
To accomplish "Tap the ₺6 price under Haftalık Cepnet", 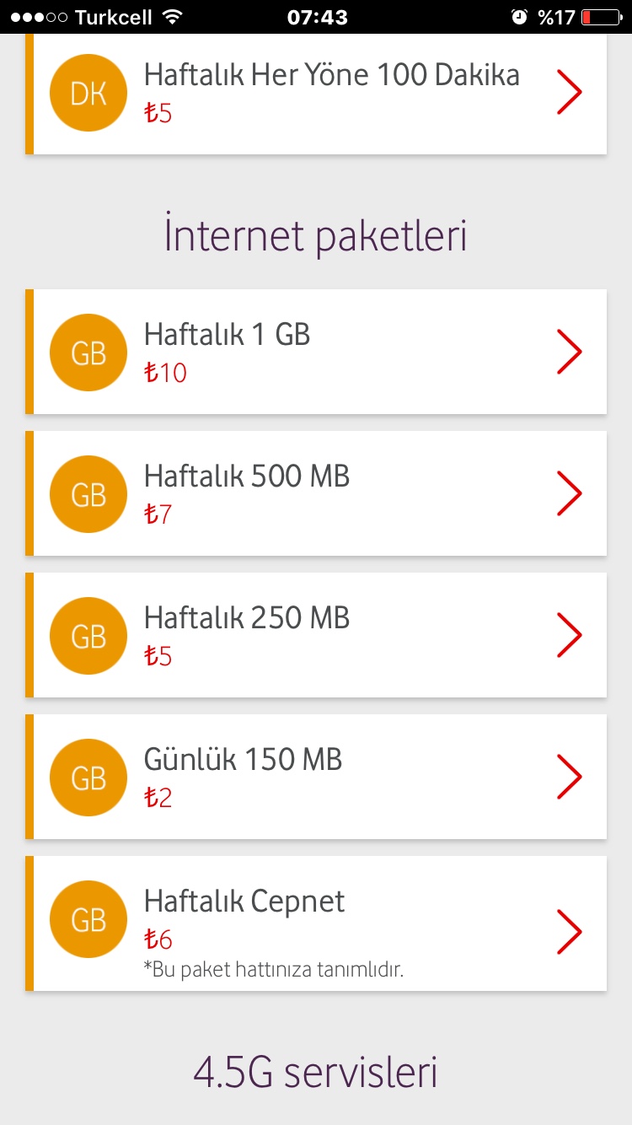I will click(x=158, y=939).
